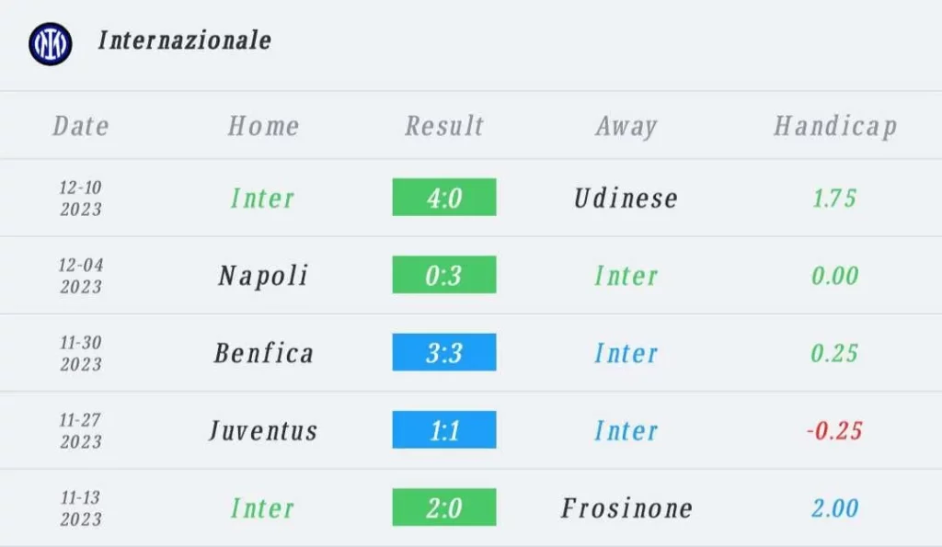Screen dimensions: 942x547
Task: Click the 12-10 2023 match date
Action: [x=81, y=199]
